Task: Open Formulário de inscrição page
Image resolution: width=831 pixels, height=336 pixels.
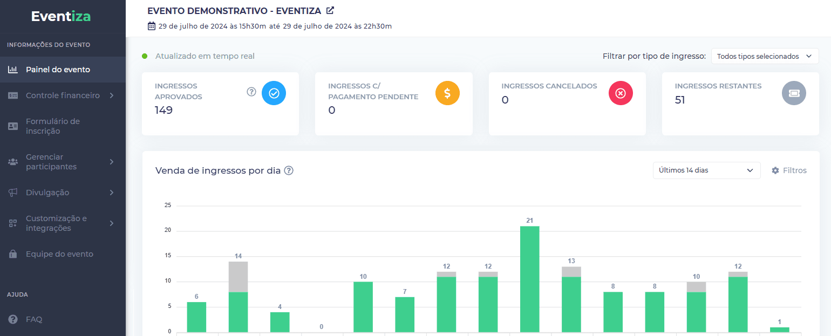Action: (x=53, y=126)
